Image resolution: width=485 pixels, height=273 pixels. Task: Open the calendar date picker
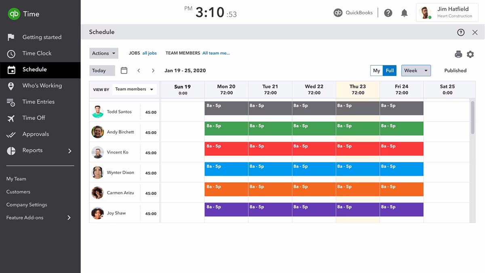124,70
